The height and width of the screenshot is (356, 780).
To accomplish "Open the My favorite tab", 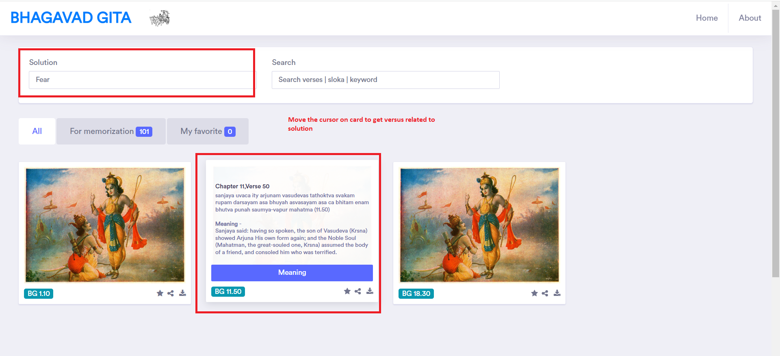I will point(208,131).
